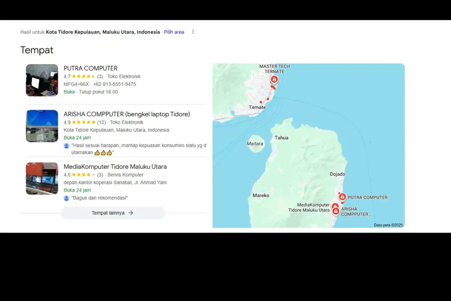This screenshot has height=301, width=451.
Task: Click the MASTER TECH TERNATE map pin
Action: pos(274,80)
